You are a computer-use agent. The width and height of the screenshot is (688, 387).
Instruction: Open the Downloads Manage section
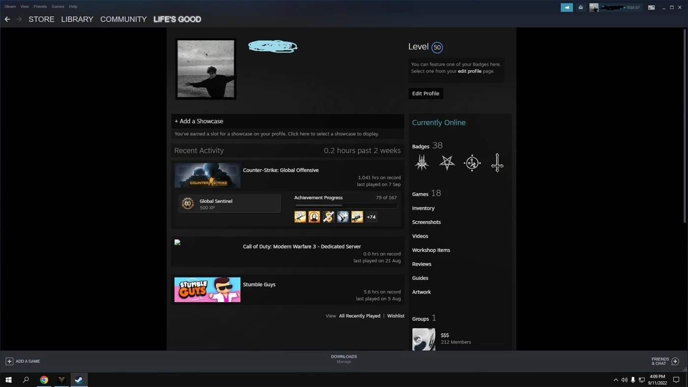[344, 359]
